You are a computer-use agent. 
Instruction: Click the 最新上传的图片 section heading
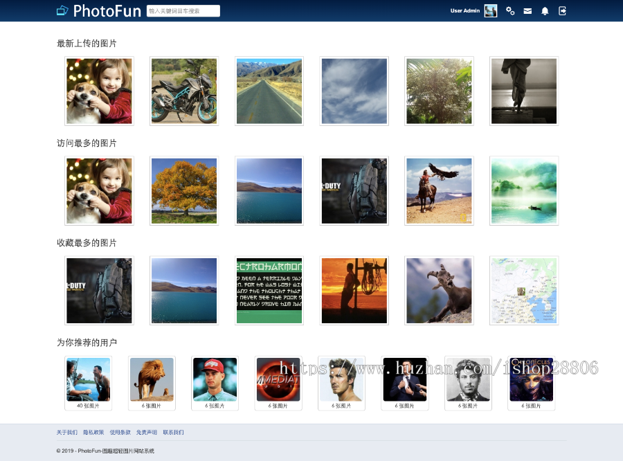(x=87, y=44)
